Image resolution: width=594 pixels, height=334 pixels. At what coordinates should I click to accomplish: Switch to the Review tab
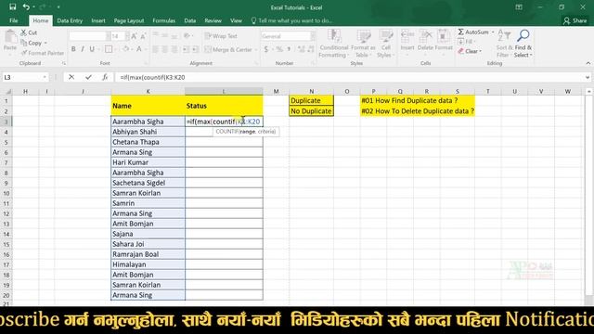tap(213, 20)
